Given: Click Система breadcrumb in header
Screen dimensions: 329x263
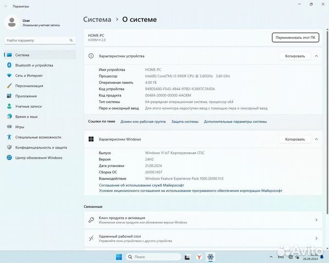Looking at the screenshot, I should pos(97,19).
